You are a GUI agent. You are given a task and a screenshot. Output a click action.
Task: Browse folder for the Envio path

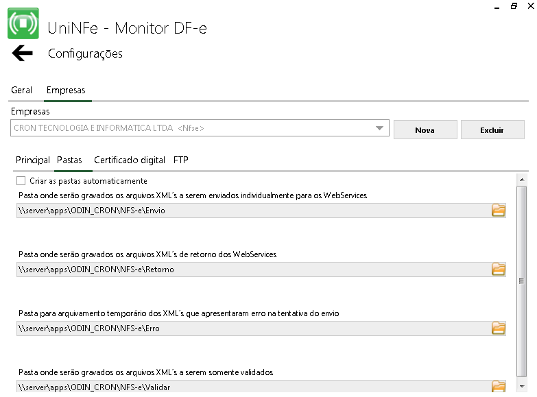[499, 210]
